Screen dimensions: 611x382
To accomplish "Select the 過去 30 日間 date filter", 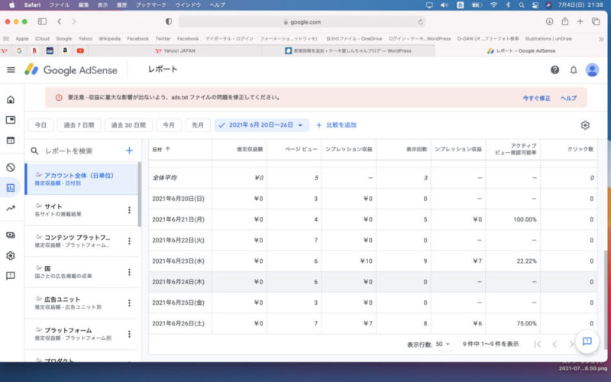I will point(128,125).
